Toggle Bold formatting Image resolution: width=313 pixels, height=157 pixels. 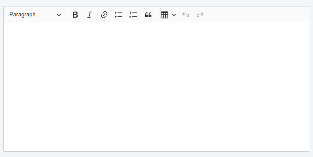coord(75,15)
